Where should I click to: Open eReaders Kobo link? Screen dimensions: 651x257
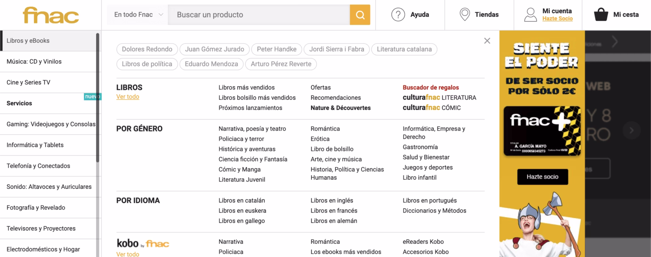[423, 241]
